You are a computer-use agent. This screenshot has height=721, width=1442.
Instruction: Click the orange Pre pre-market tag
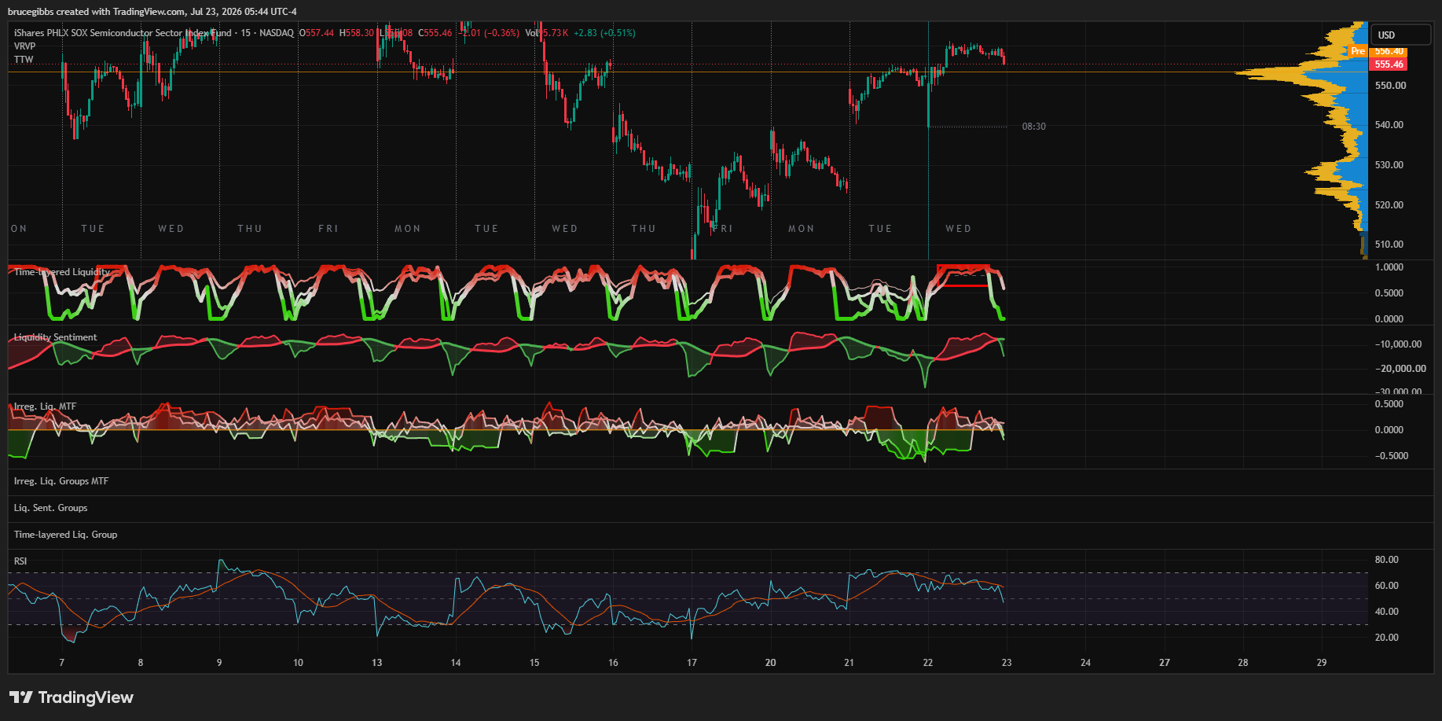pos(1358,51)
